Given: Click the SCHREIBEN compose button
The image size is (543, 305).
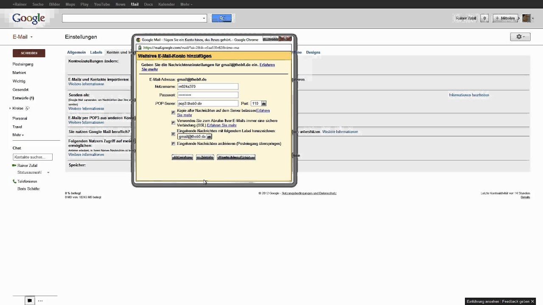Looking at the screenshot, I should click(x=29, y=53).
